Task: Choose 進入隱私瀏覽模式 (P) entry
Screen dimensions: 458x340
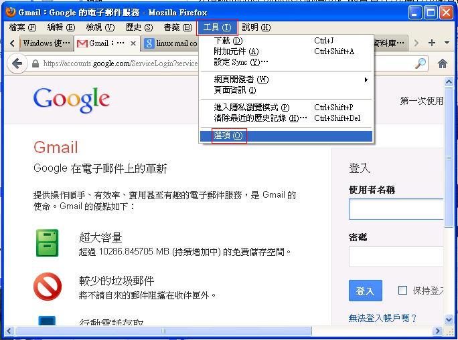Action: pyautogui.click(x=287, y=108)
